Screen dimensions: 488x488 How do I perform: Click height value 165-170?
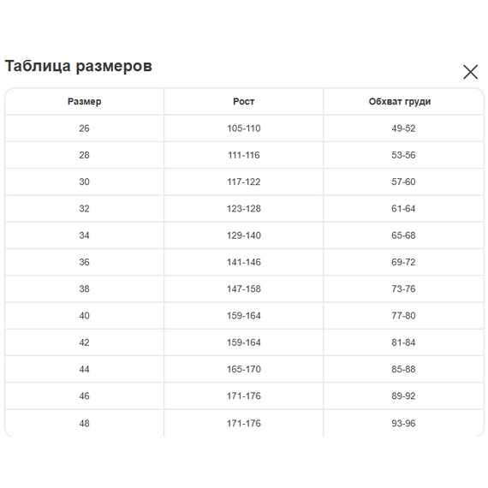(x=244, y=369)
